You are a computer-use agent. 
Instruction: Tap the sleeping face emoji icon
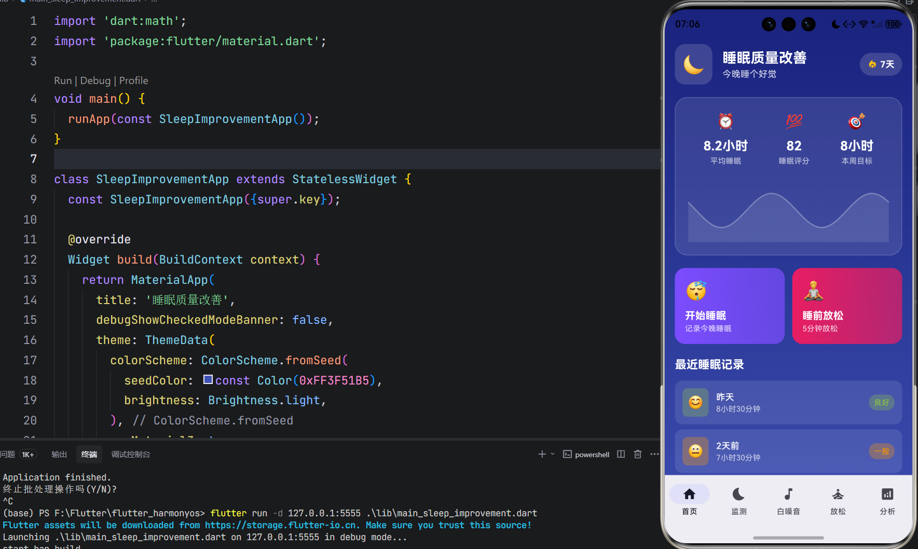tap(696, 291)
